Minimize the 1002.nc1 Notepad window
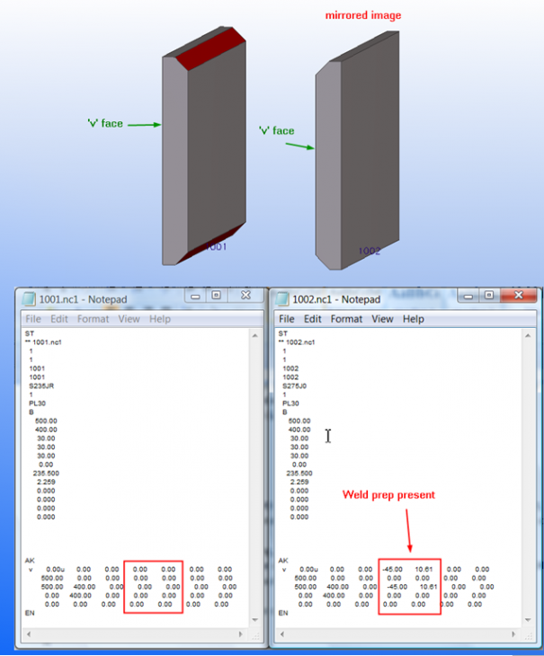The width and height of the screenshot is (544, 656). 468,296
